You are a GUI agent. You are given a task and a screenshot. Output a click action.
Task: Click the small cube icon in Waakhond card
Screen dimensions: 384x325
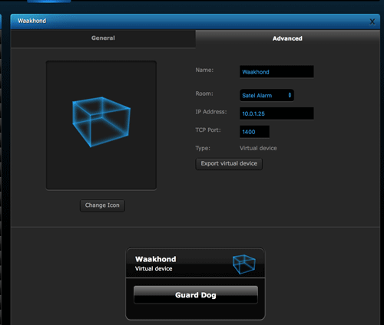coord(244,264)
